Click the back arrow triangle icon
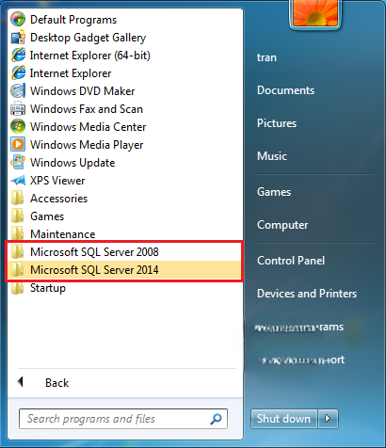 coord(21,382)
